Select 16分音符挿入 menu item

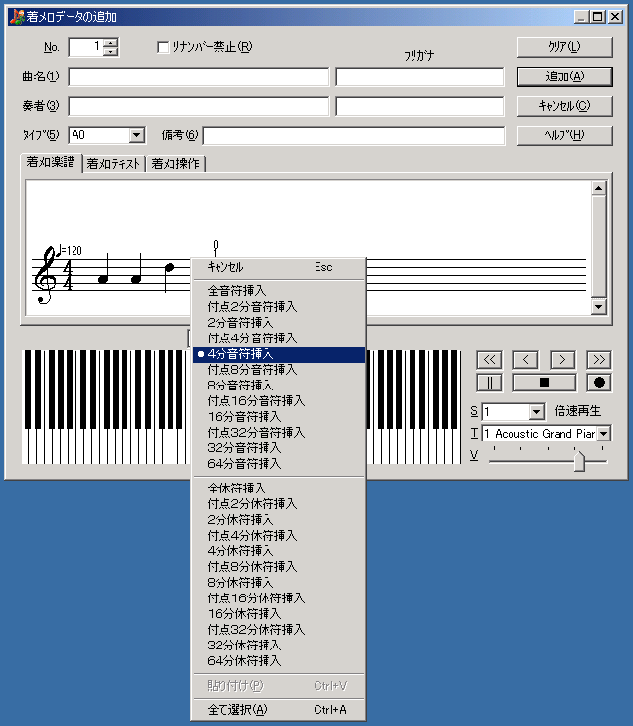tap(278, 417)
